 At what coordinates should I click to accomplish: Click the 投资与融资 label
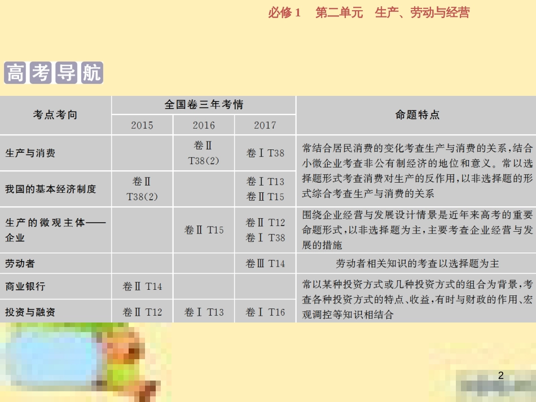point(30,310)
